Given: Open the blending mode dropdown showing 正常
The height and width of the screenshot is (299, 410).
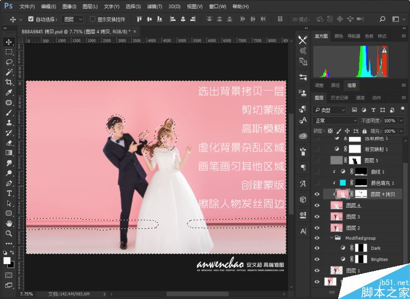Looking at the screenshot, I should [335, 120].
